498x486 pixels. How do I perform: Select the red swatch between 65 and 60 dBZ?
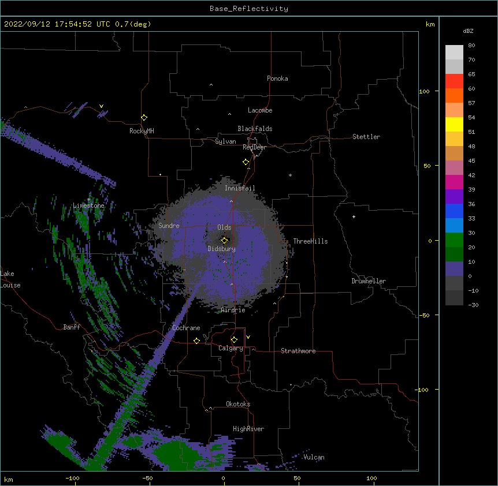[454, 81]
